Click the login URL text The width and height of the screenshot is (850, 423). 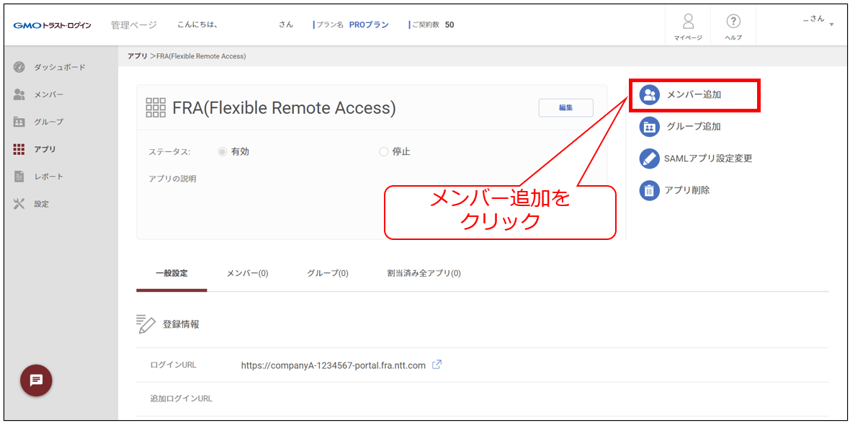click(333, 365)
